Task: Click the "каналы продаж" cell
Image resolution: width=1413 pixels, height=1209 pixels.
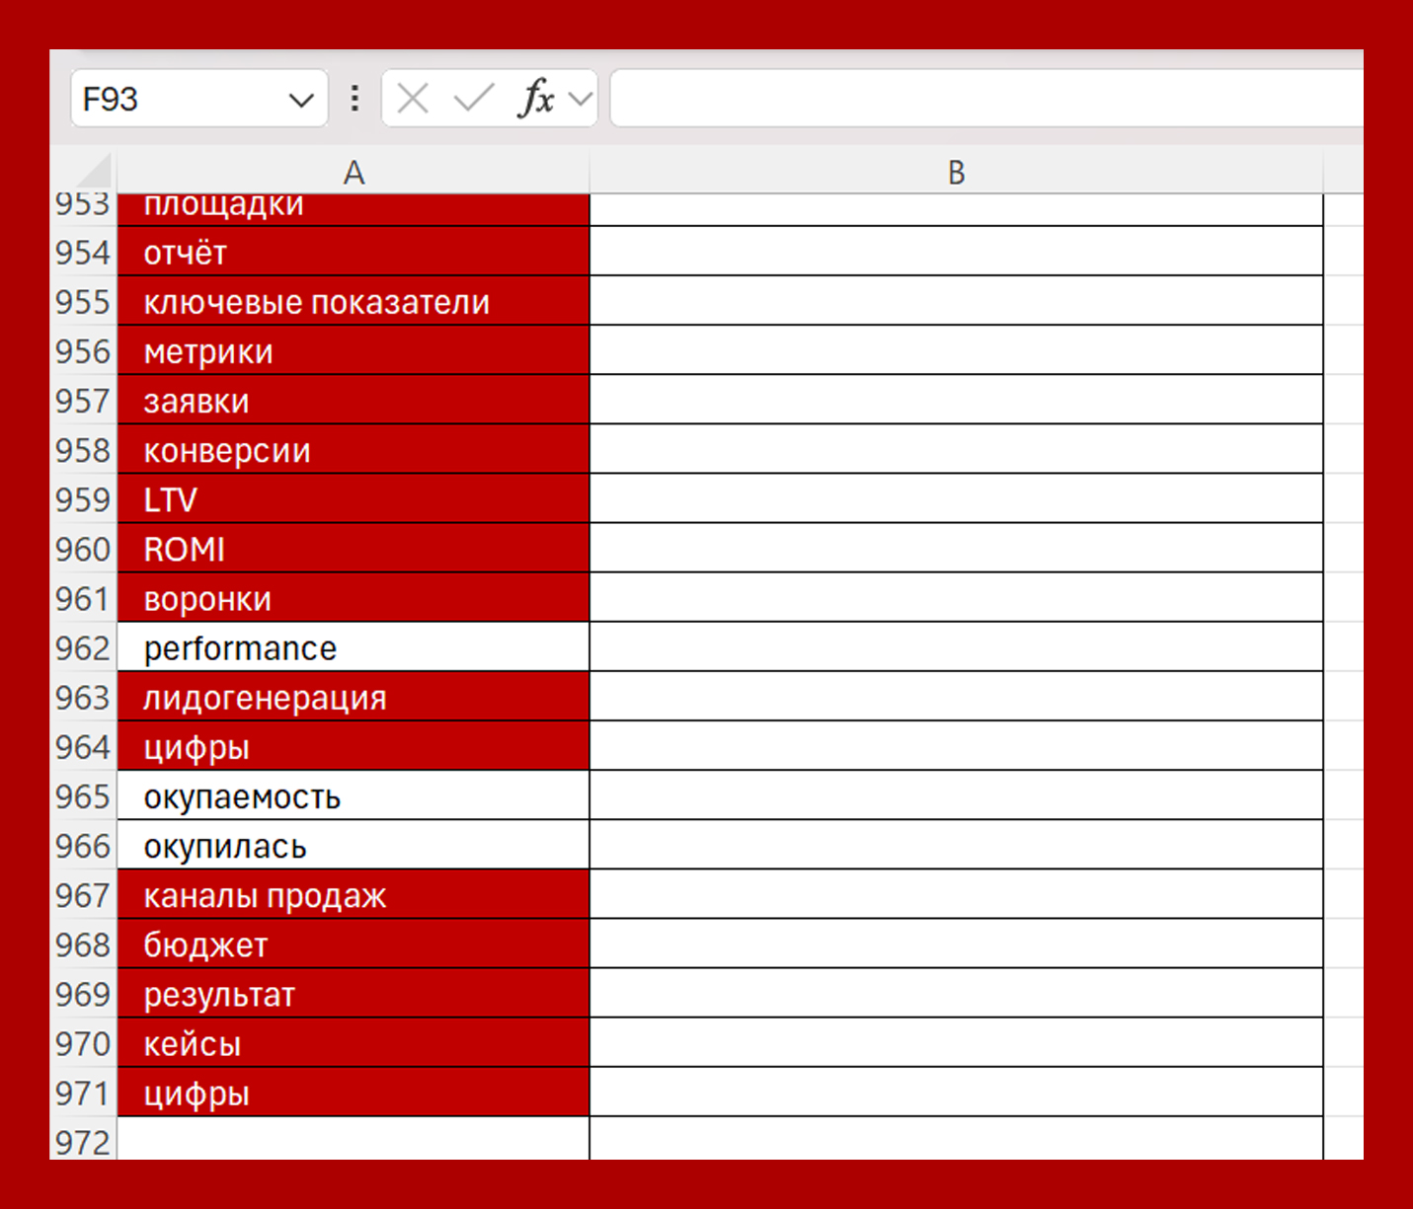Action: click(x=353, y=894)
